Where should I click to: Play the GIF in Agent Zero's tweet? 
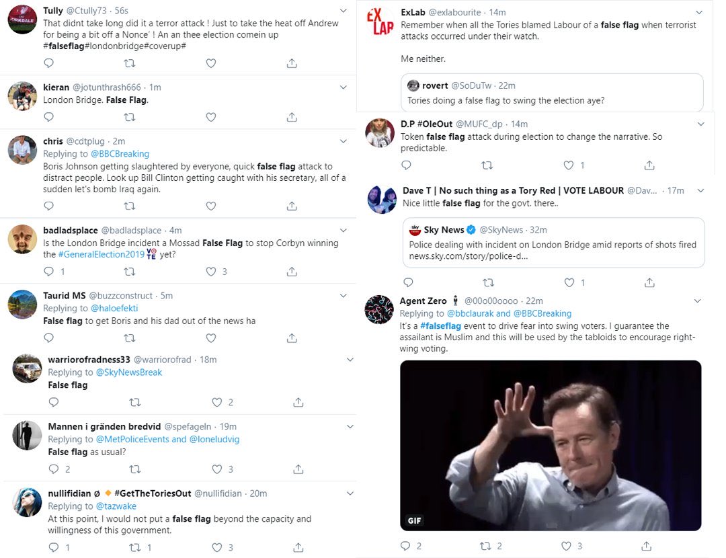click(x=551, y=446)
